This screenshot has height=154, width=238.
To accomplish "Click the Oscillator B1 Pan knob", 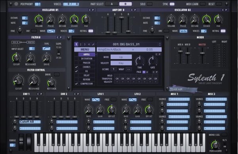I will (86, 19).
